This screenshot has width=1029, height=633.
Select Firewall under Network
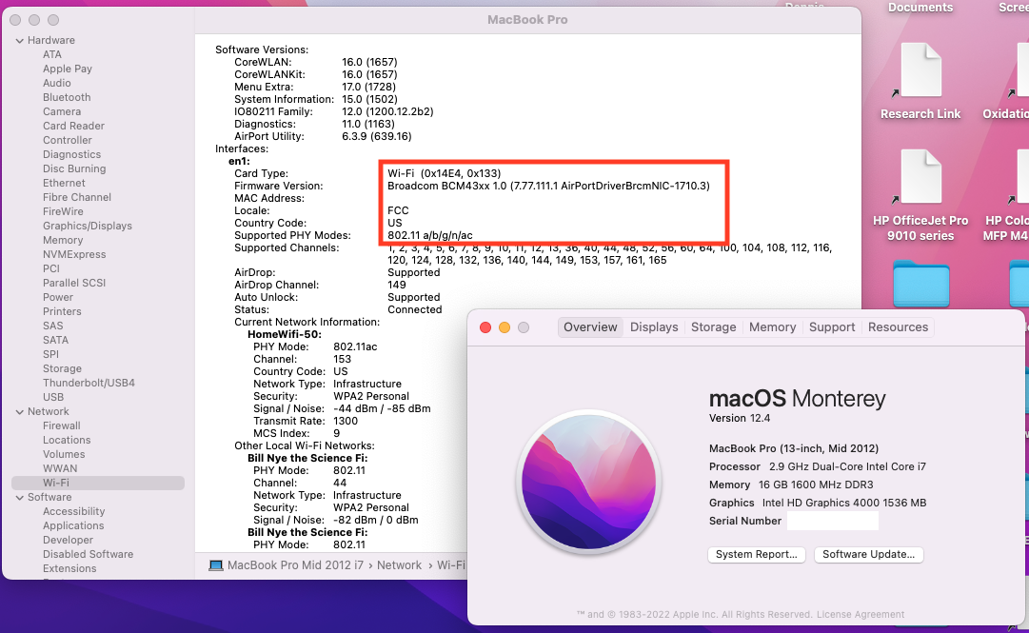pos(62,426)
